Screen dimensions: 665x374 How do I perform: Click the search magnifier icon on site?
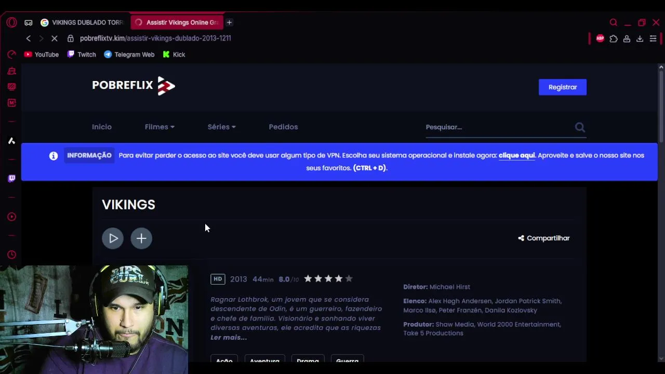tap(580, 127)
